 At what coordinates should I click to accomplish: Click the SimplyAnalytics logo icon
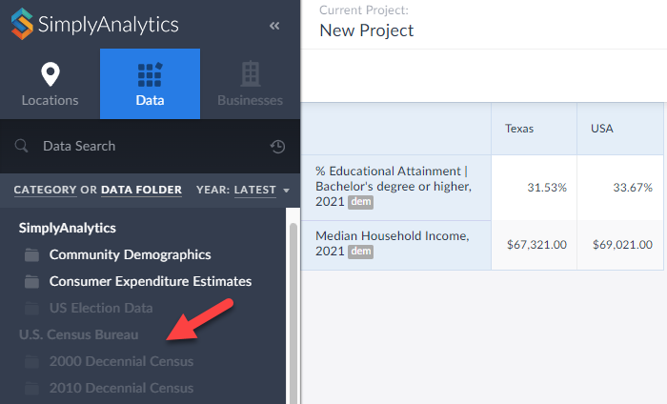coord(22,24)
